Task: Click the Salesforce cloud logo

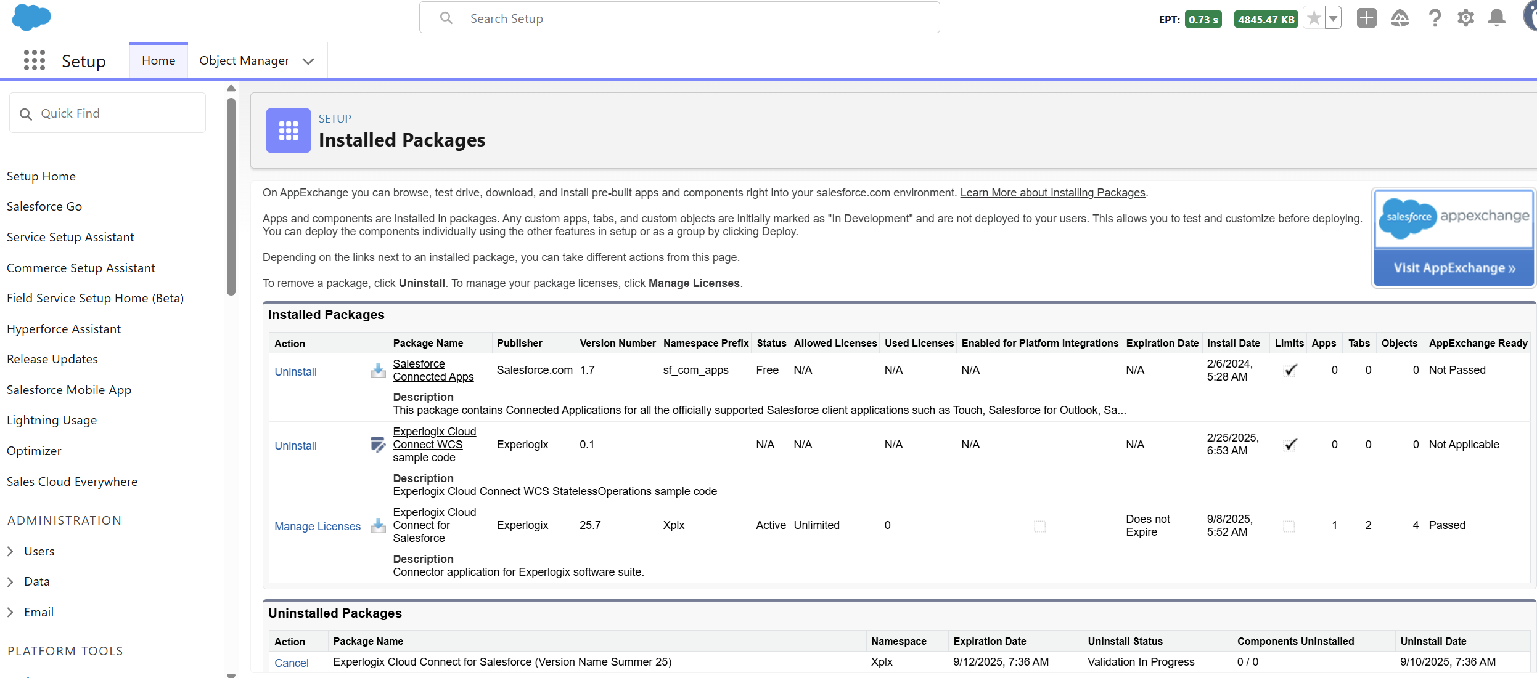Action: click(x=31, y=17)
